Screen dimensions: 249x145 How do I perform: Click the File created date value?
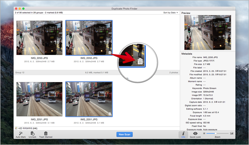pos(215,71)
